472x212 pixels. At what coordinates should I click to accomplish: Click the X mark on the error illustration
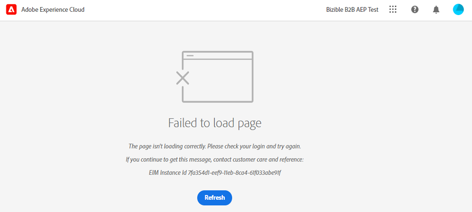tap(183, 78)
